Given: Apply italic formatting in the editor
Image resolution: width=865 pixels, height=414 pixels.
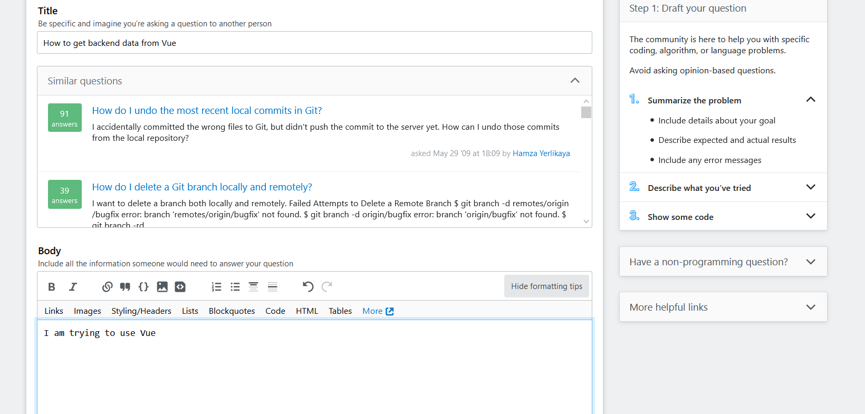Looking at the screenshot, I should click(73, 287).
